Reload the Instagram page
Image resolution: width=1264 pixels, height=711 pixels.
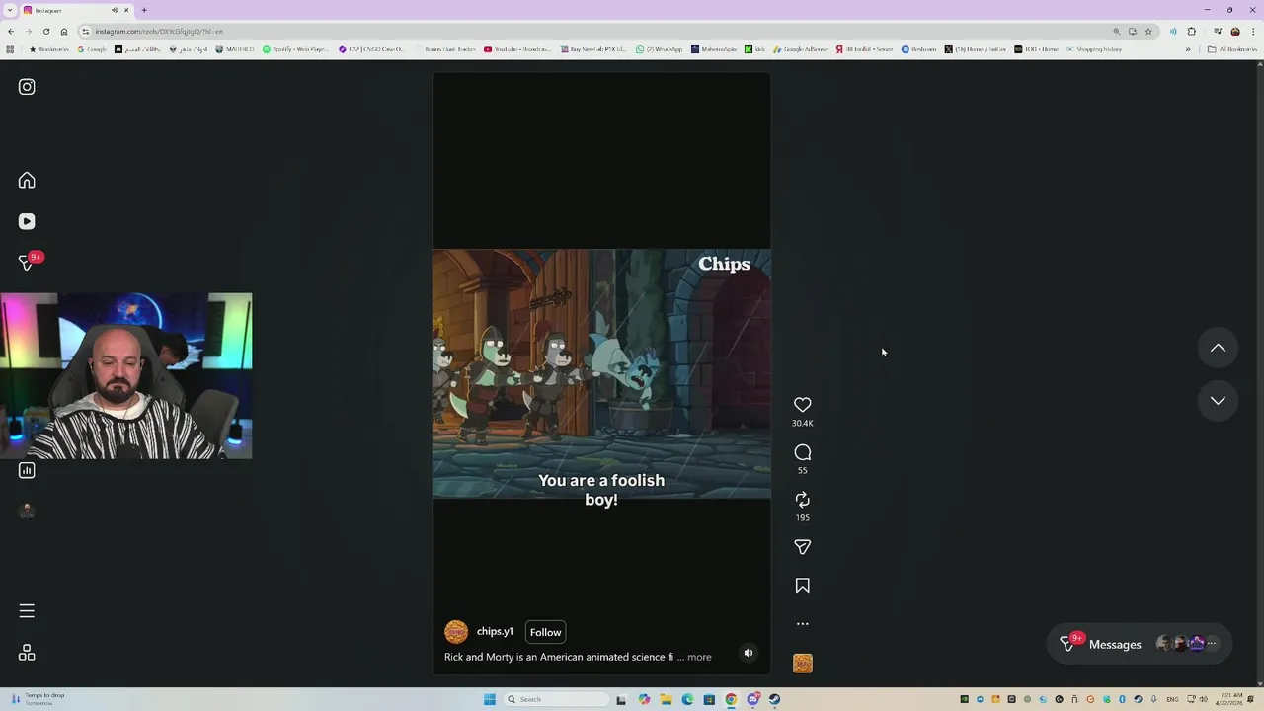[x=46, y=32]
